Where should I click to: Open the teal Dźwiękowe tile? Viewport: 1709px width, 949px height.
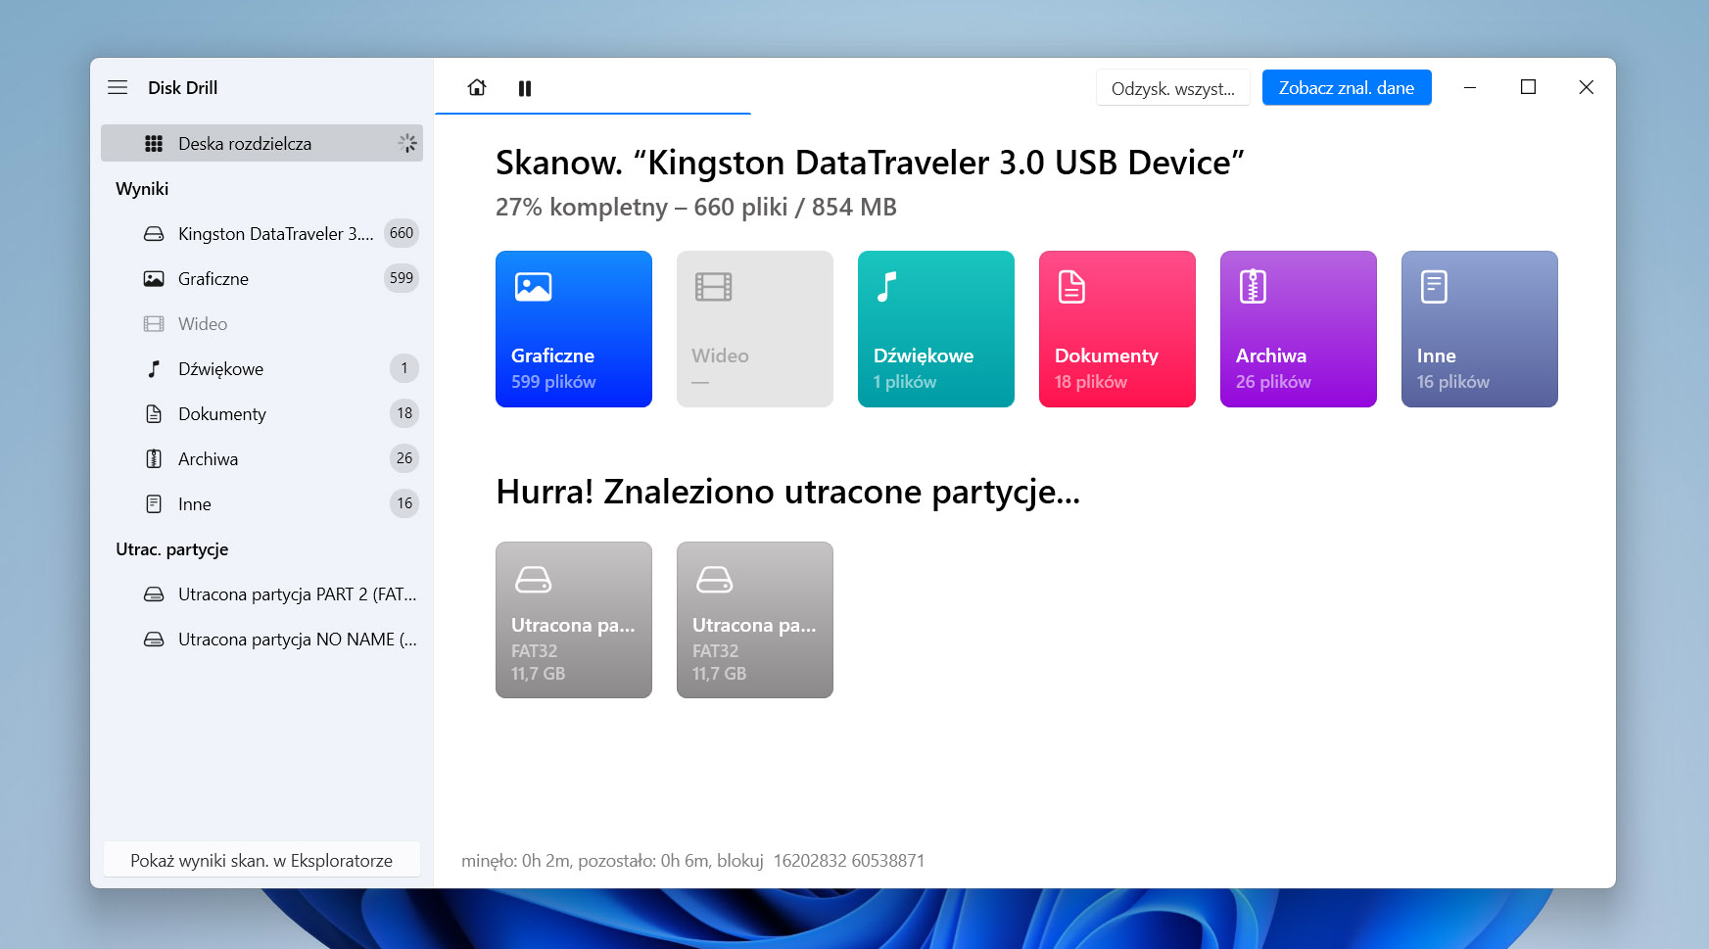(x=936, y=329)
